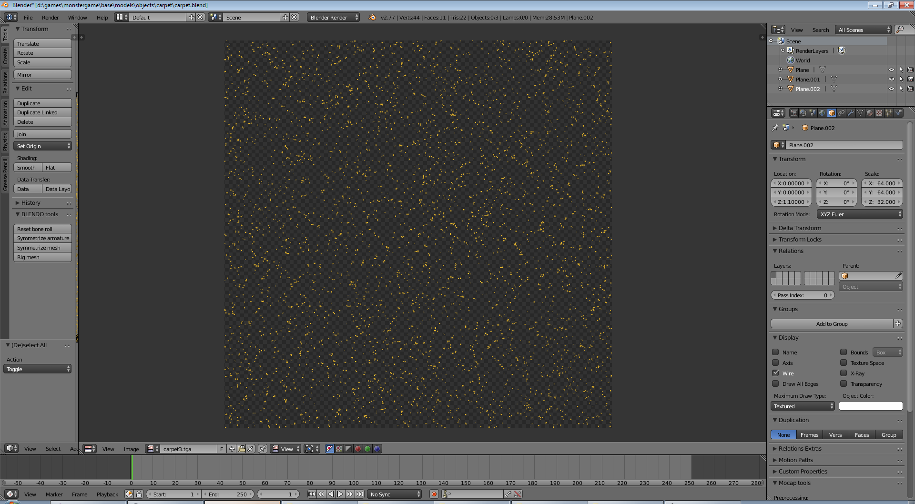915x504 pixels.
Task: Open the Render properties camera tab
Action: click(793, 113)
